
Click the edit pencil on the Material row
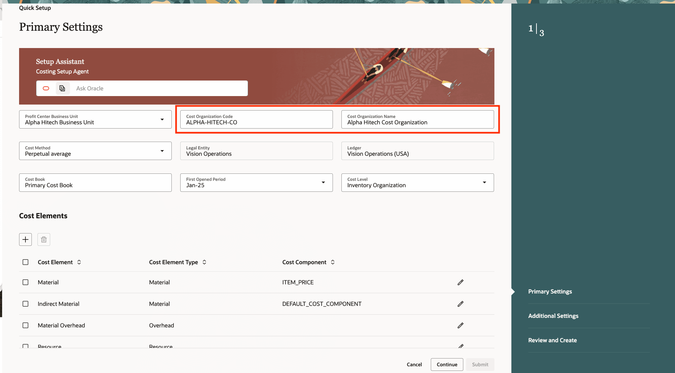[460, 282]
